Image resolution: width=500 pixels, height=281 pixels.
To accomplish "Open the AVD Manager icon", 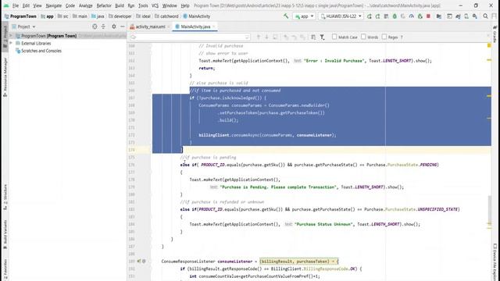I will click(x=466, y=16).
